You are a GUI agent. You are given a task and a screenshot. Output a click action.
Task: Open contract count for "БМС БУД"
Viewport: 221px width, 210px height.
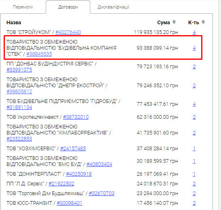click(194, 161)
